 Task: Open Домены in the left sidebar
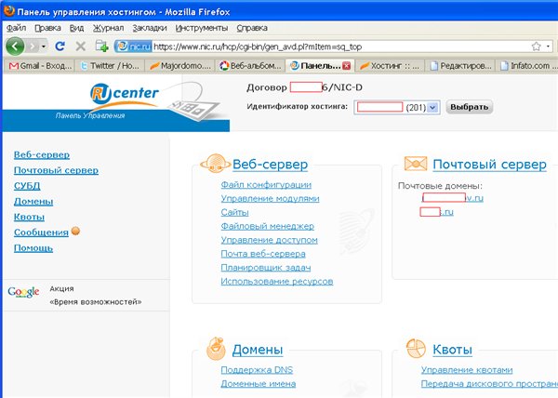(33, 202)
